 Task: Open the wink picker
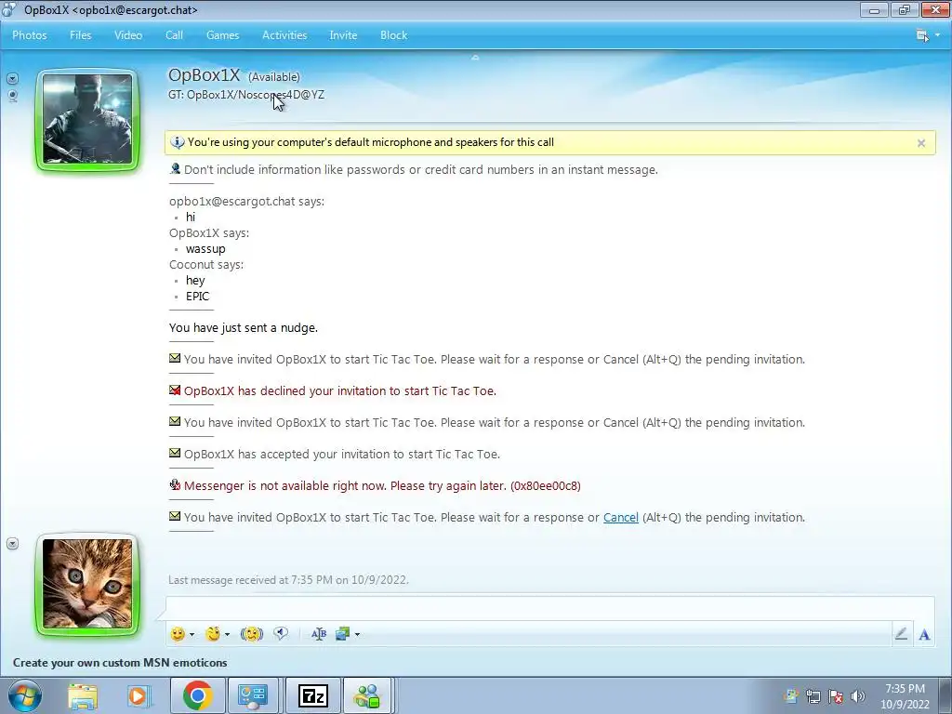tap(213, 634)
